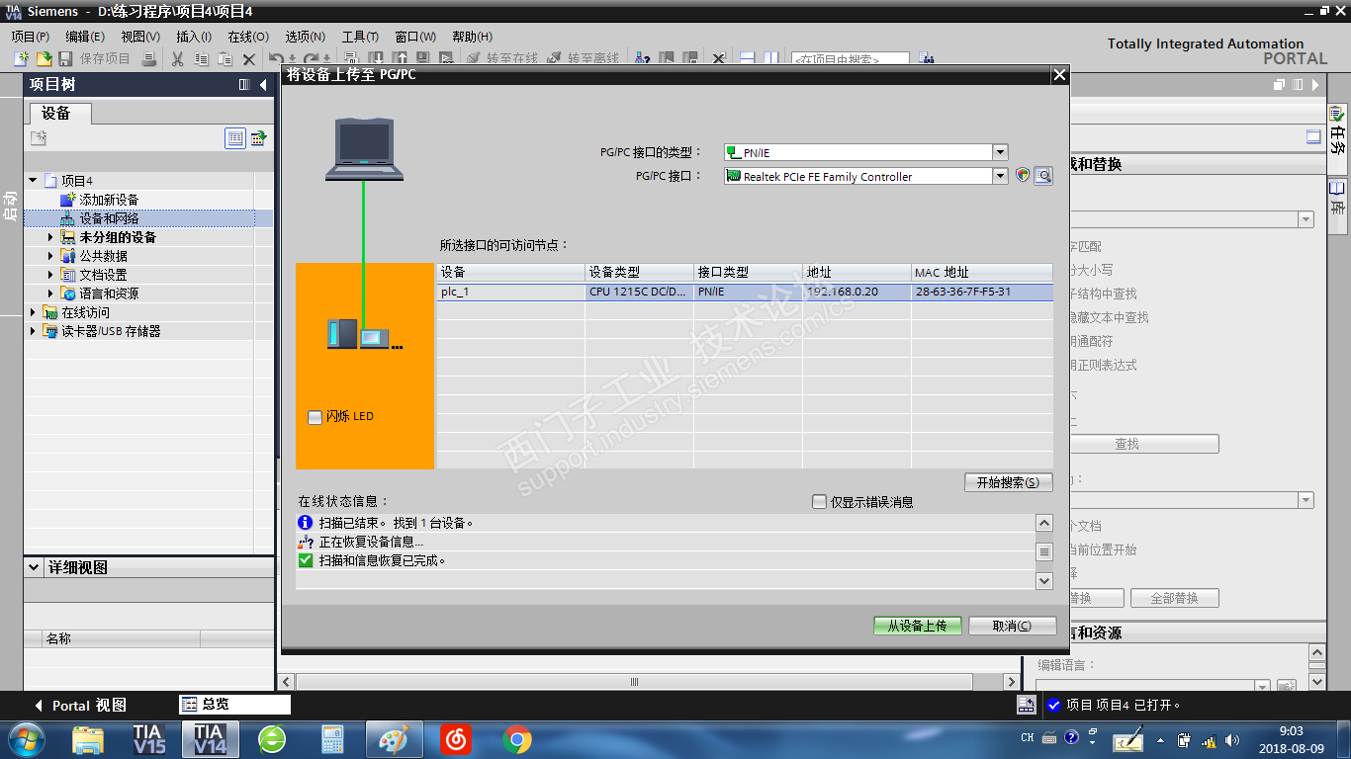
Task: Click the project tree view mode icon
Action: click(235, 138)
